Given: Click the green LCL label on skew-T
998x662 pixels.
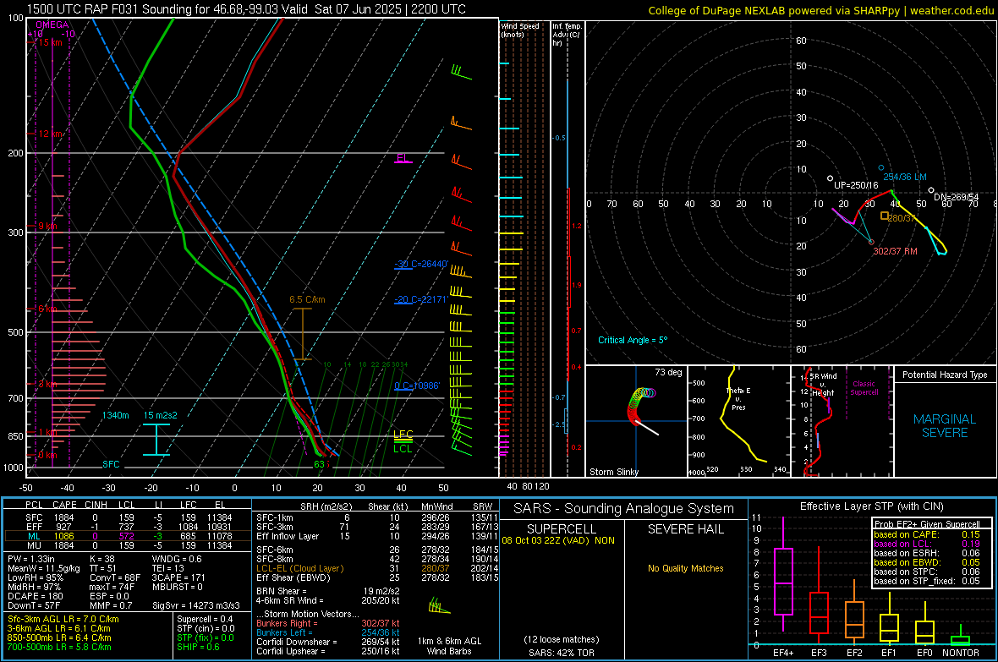Looking at the screenshot, I should 403,449.
